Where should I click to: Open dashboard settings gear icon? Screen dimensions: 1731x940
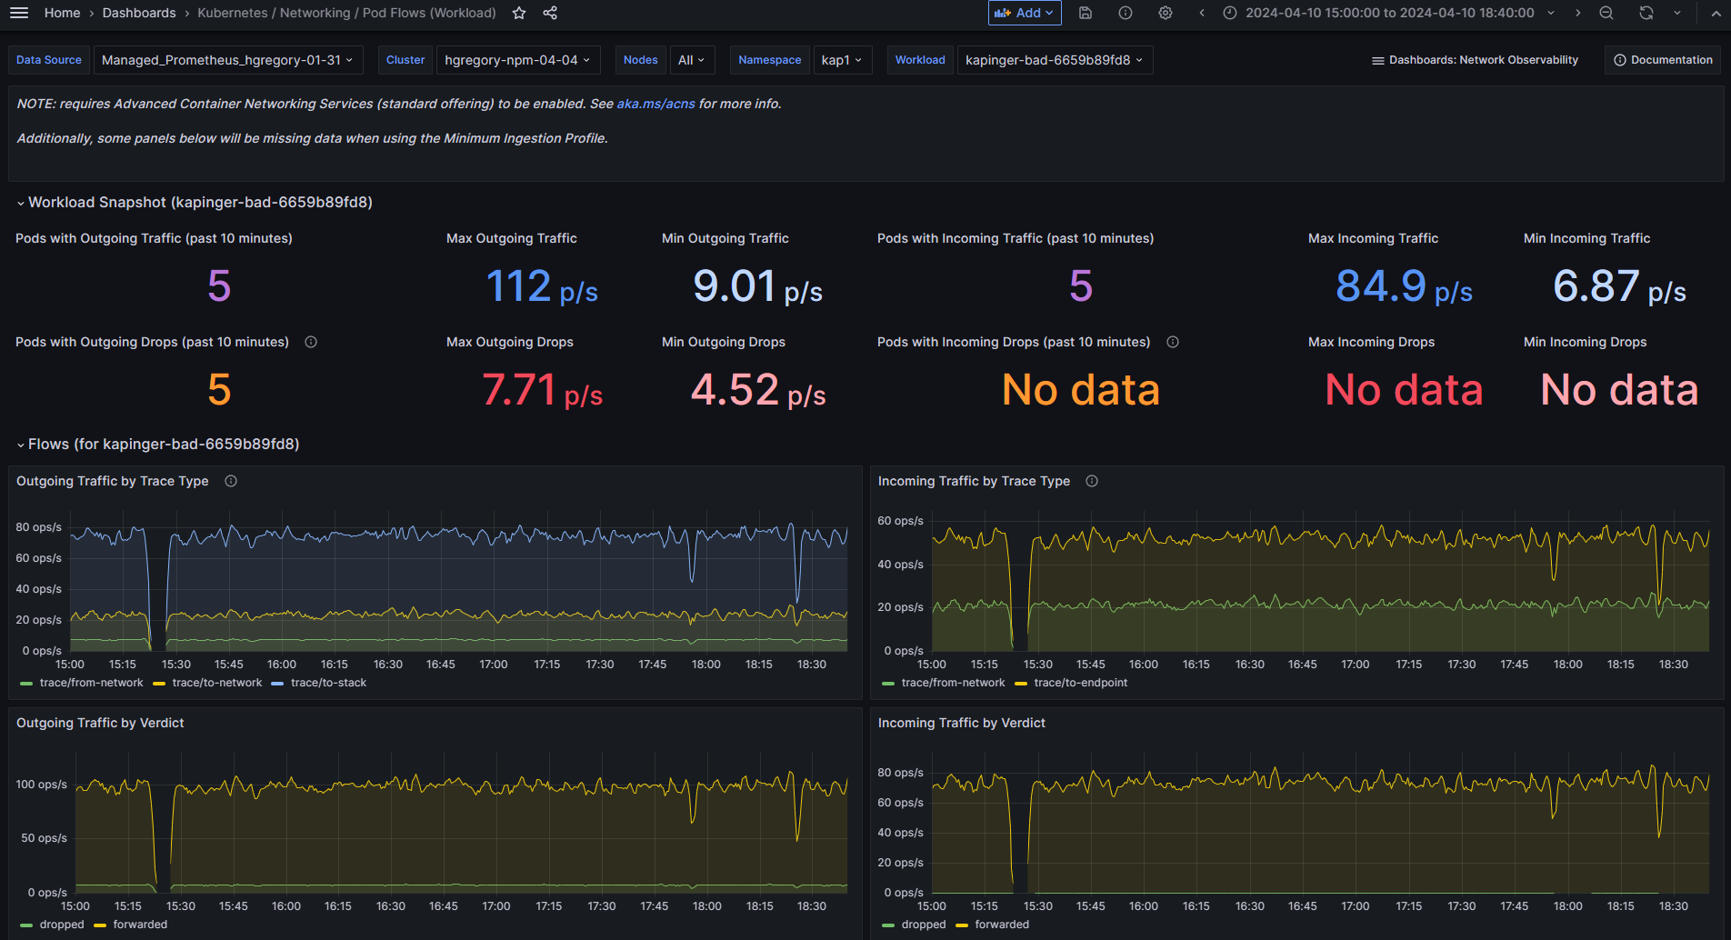[1166, 13]
